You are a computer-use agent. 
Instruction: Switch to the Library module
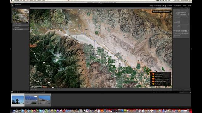[x=151, y=6]
